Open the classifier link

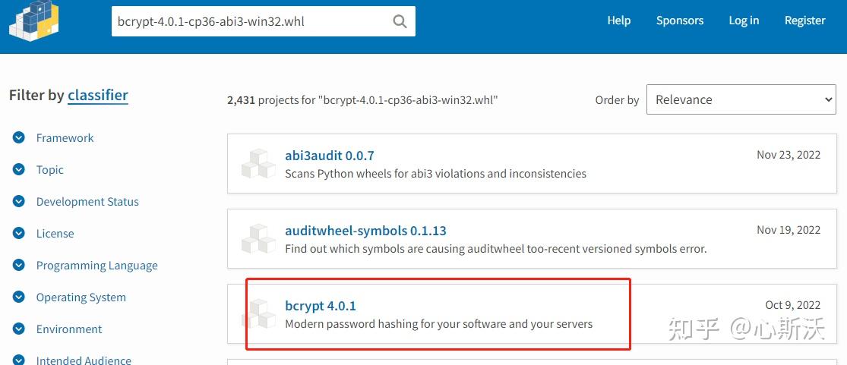pyautogui.click(x=98, y=96)
